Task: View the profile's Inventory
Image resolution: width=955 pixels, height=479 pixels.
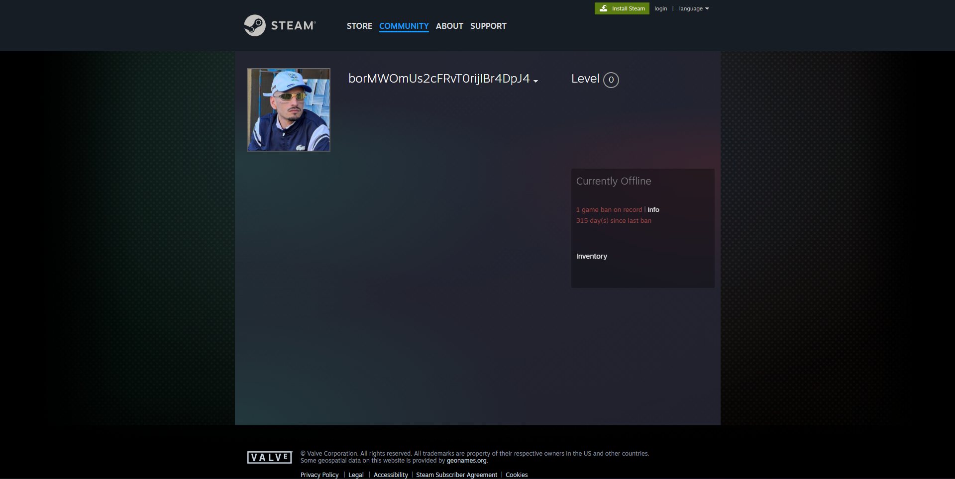Action: 592,256
